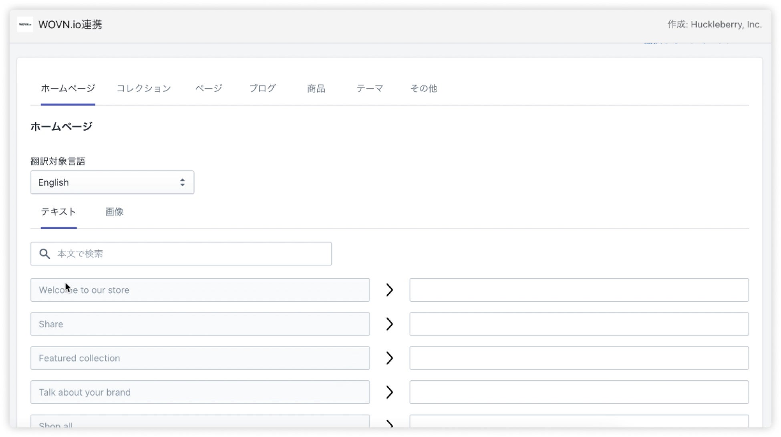Open the その他 tab
Screen dimensions: 781x437
click(423, 89)
